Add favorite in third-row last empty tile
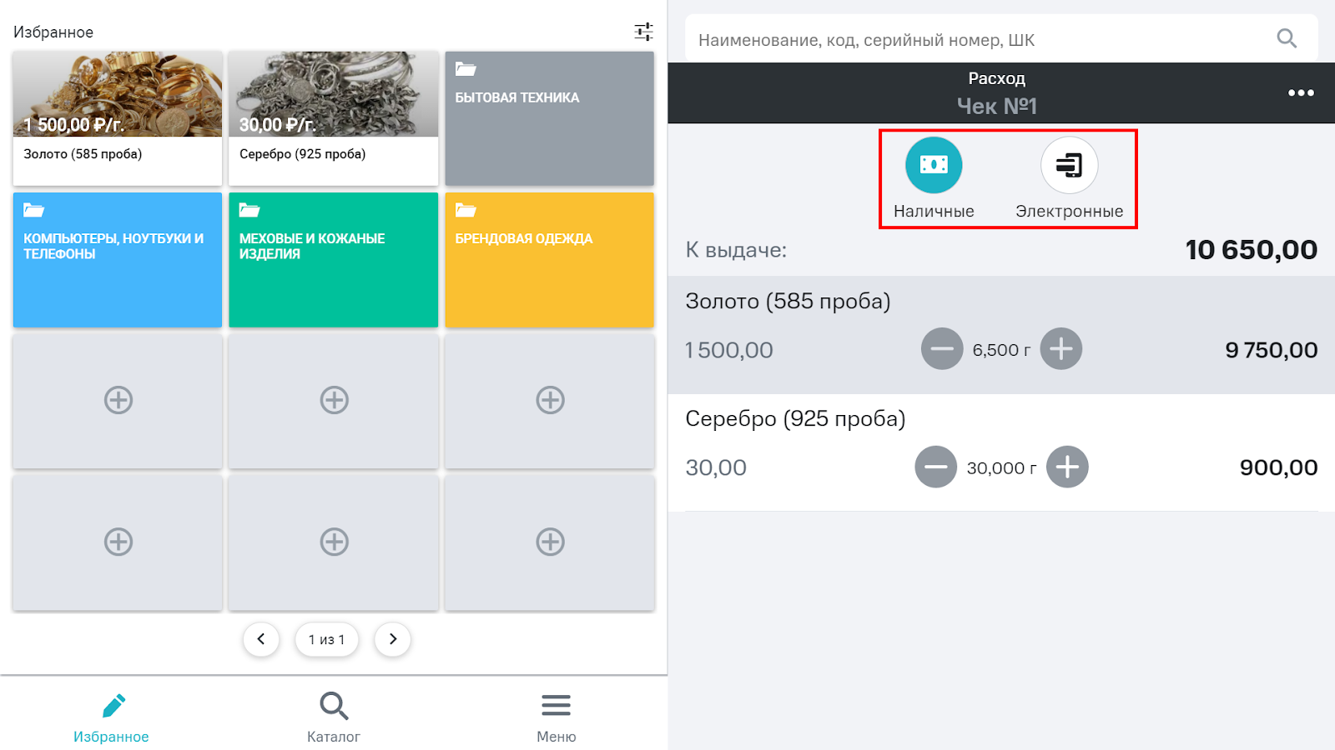 [x=550, y=400]
